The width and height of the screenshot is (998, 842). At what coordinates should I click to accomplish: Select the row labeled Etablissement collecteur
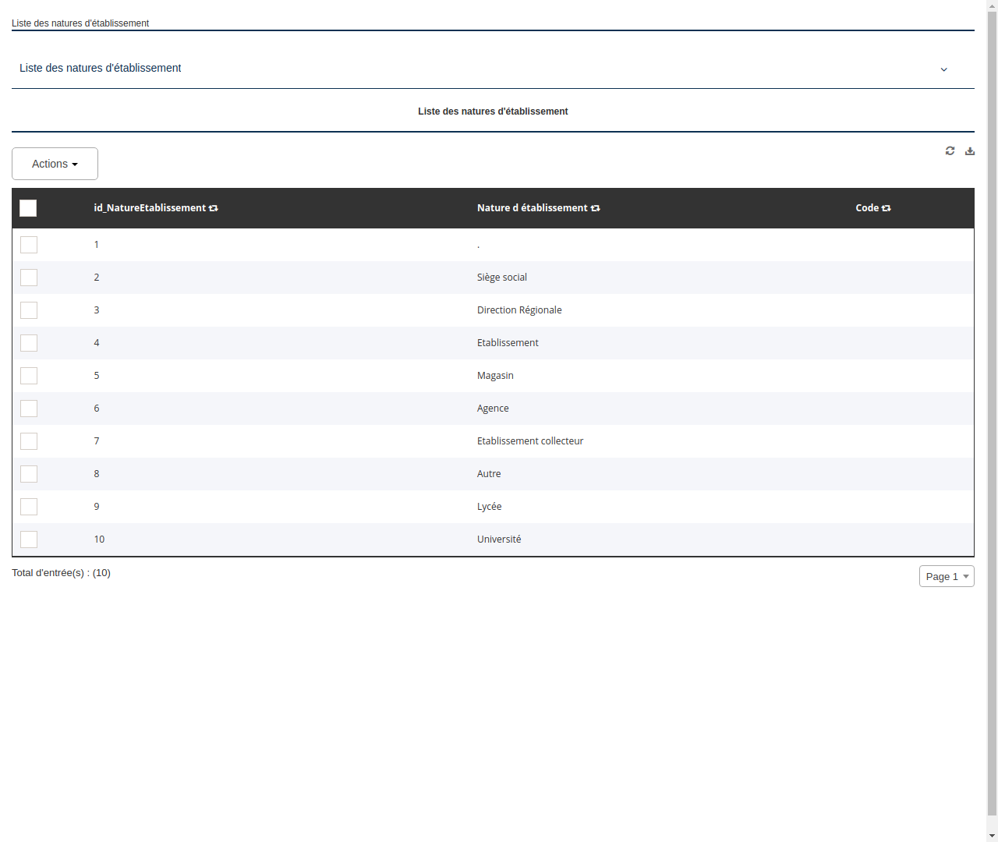[x=530, y=440]
